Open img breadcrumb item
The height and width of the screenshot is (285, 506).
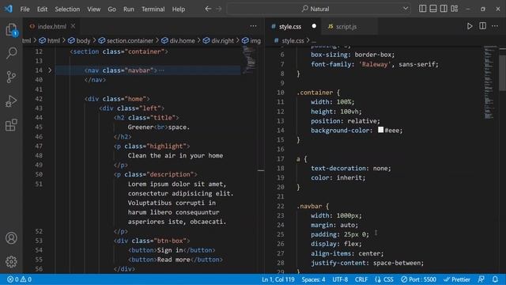[251, 40]
